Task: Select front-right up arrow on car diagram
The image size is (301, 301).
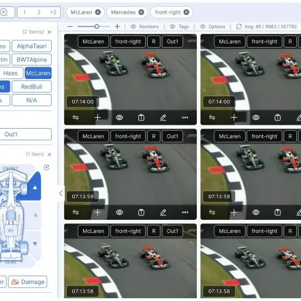Action: tap(35, 187)
